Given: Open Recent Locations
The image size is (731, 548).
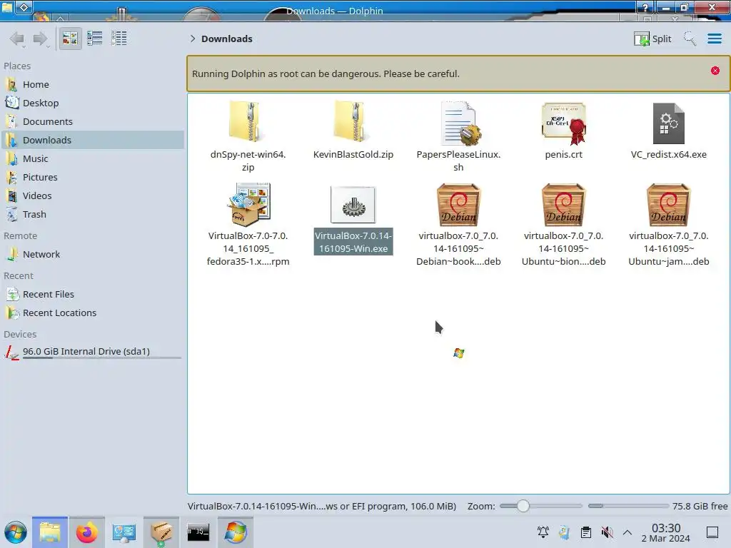Looking at the screenshot, I should click(x=92, y=313).
